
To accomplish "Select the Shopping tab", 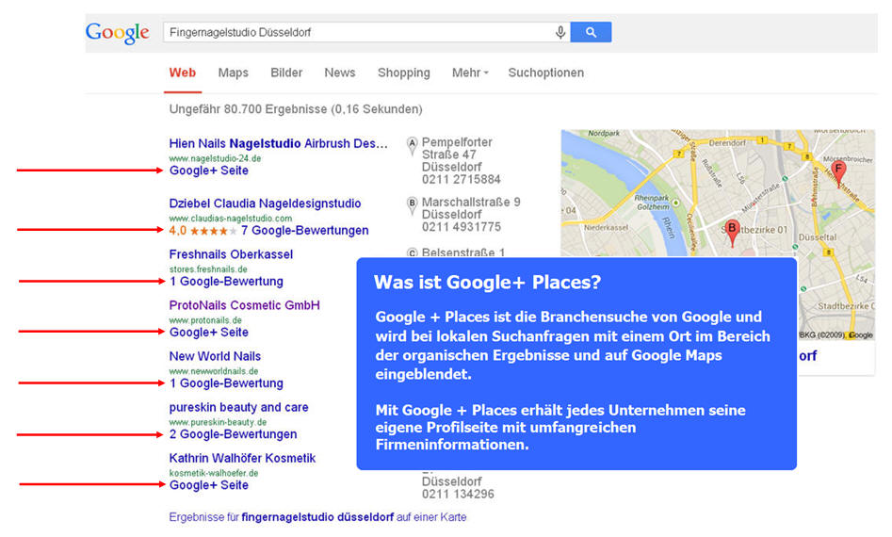I will (403, 73).
